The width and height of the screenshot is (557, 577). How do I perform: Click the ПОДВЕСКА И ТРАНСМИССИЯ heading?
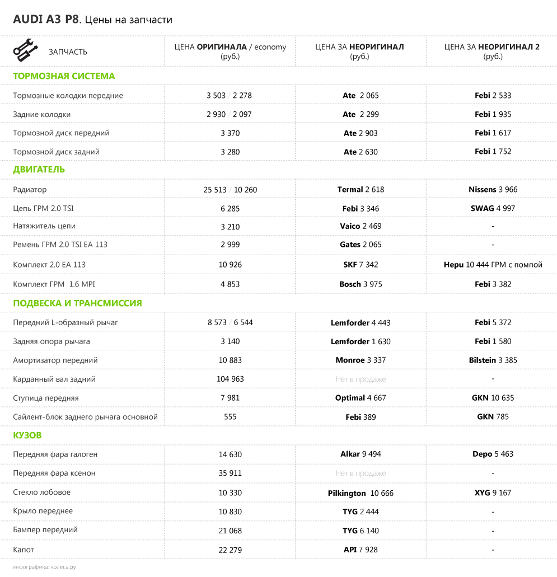[77, 303]
